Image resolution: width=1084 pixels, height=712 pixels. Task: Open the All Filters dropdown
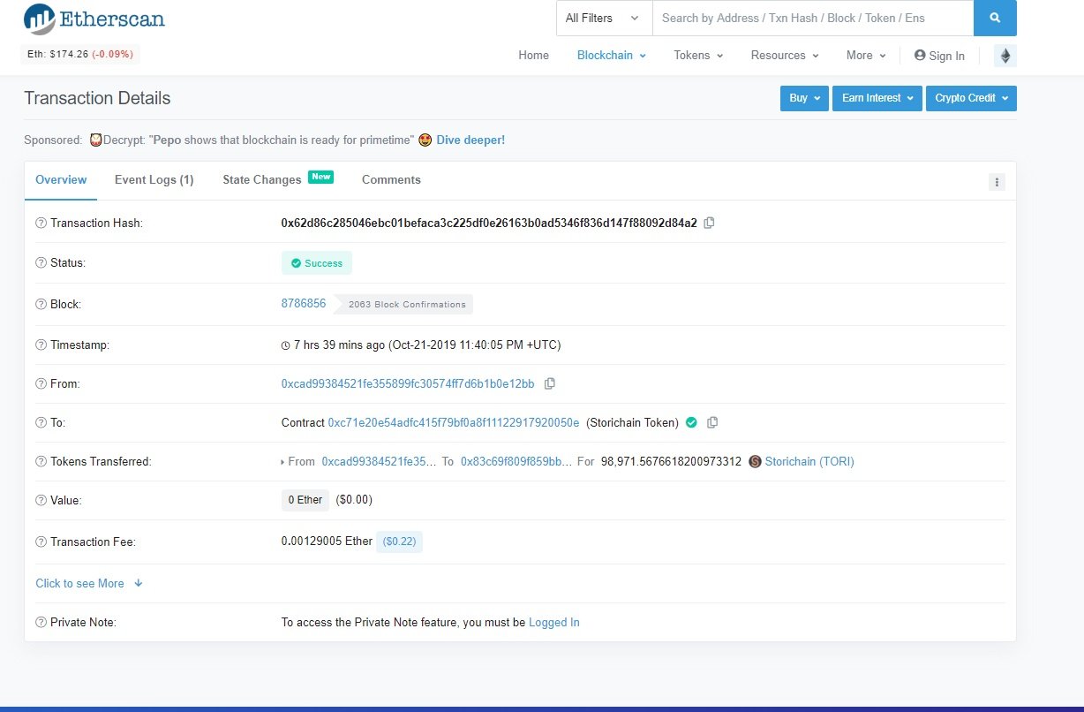coord(604,18)
